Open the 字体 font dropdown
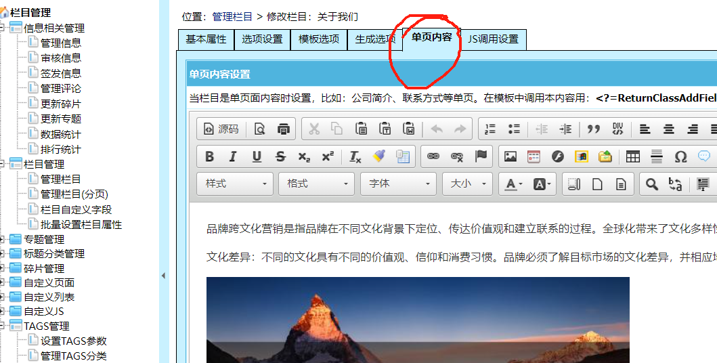 click(x=399, y=184)
